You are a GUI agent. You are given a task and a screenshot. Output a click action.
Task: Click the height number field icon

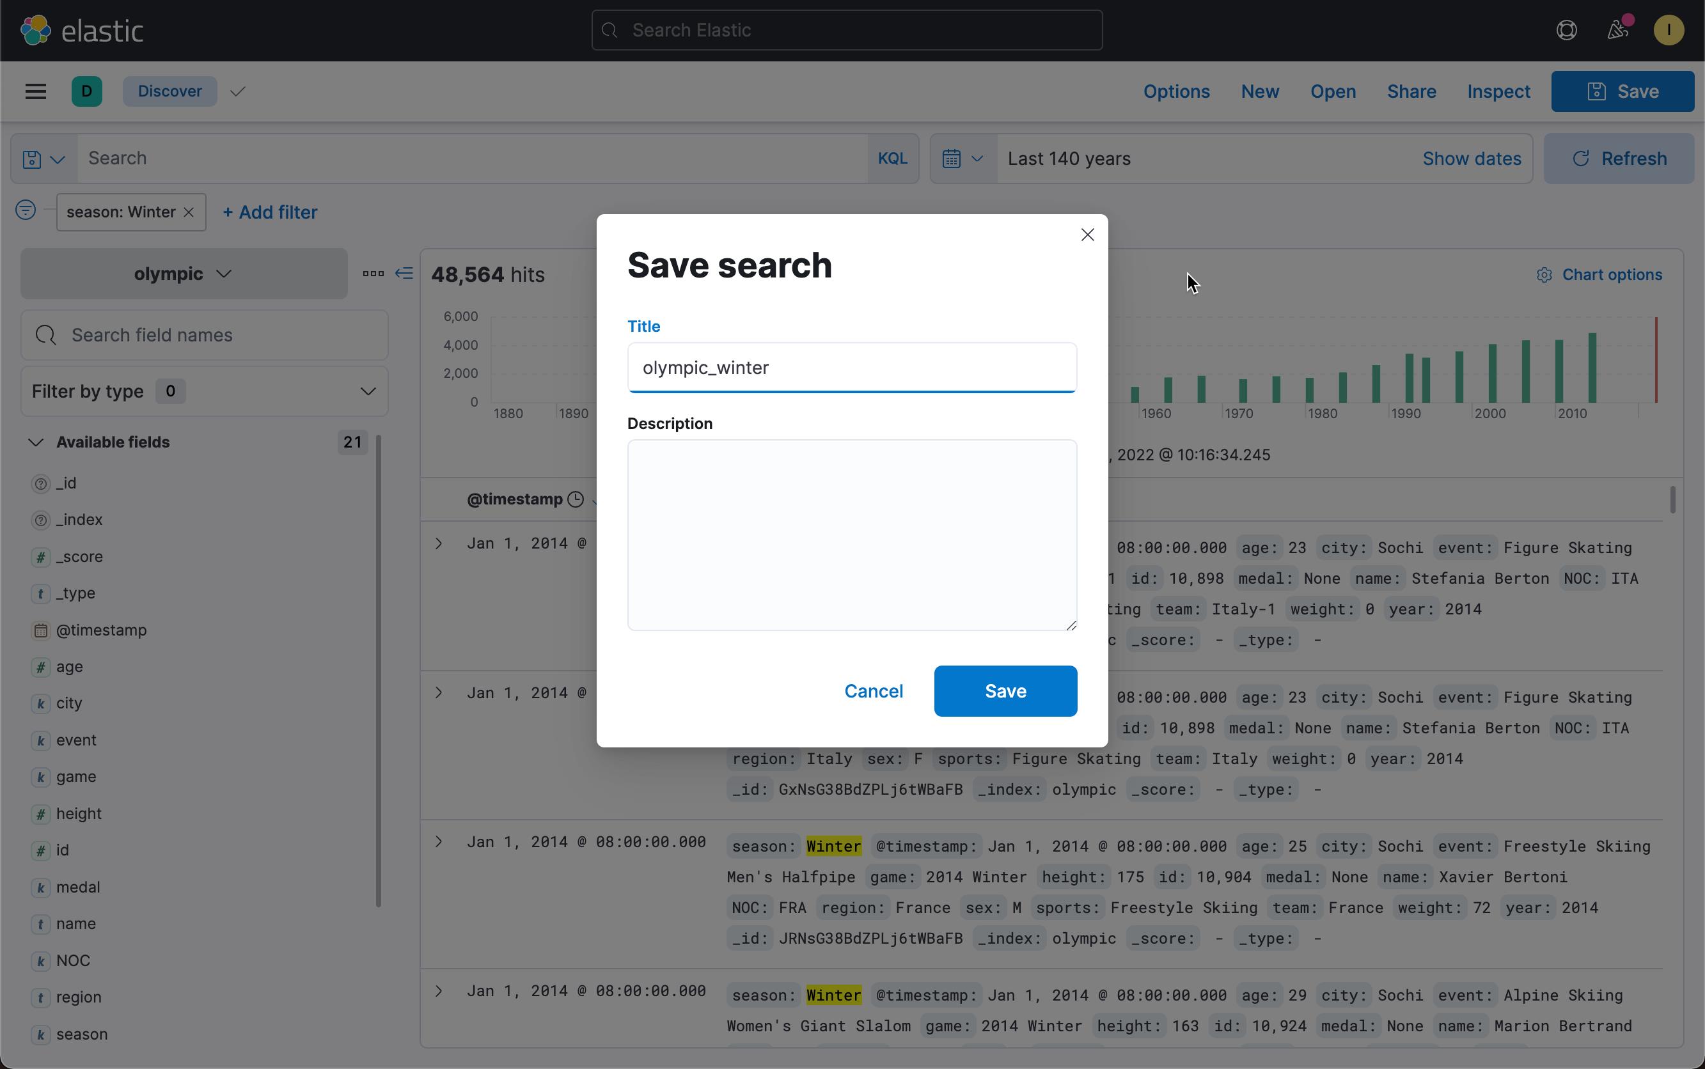[41, 814]
